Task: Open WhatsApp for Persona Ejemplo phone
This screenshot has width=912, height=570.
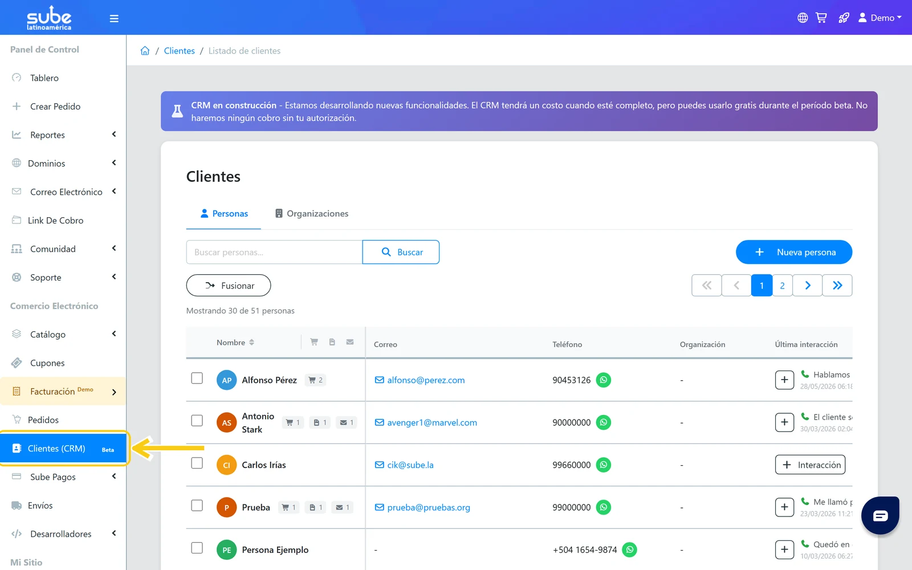Action: 630,549
